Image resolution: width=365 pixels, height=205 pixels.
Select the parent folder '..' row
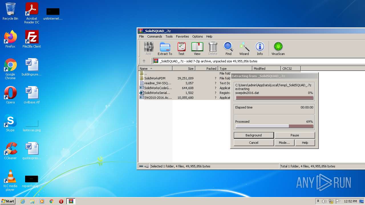185,73
